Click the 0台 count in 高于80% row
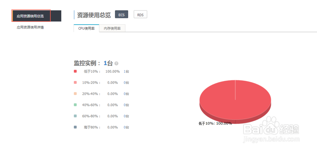Image resolution: width=317 pixels, height=150 pixels. coord(126,128)
